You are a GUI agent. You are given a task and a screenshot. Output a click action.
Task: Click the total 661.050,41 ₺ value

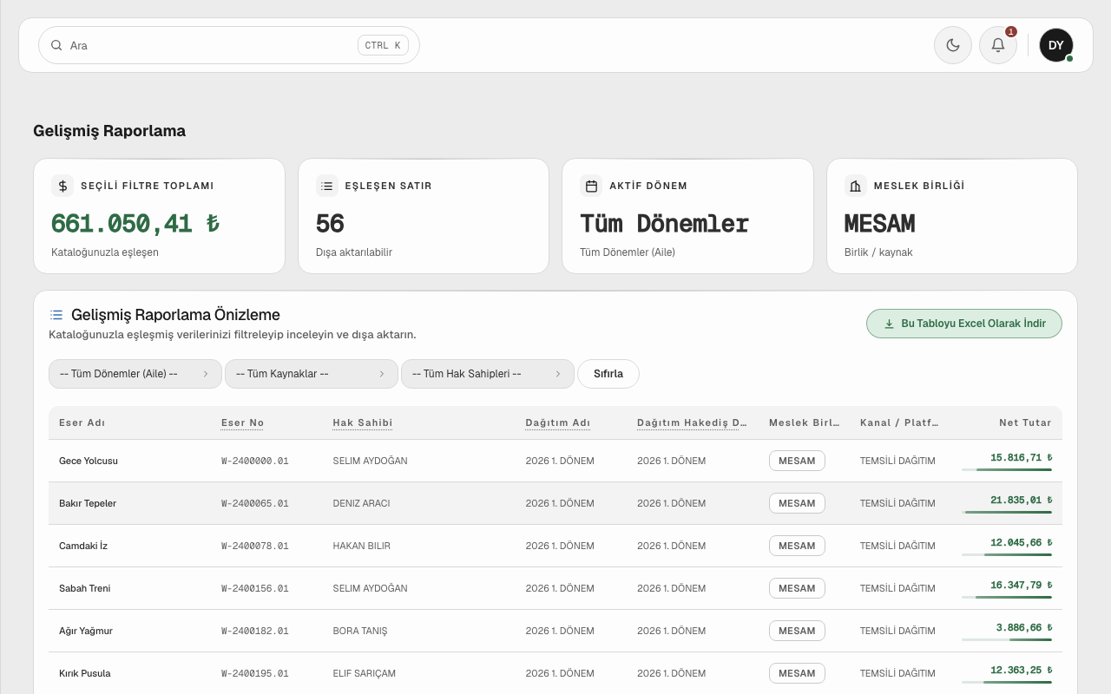[135, 224]
